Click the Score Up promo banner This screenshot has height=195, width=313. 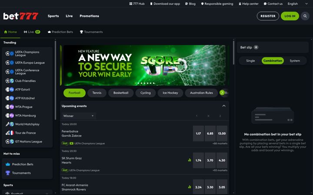pos(144,65)
